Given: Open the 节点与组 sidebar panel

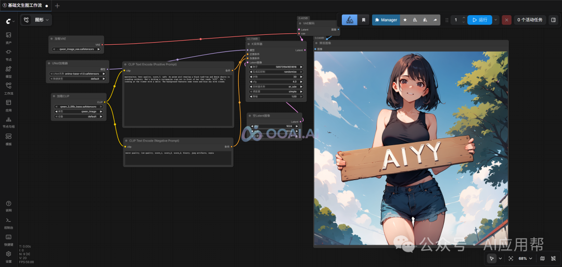Looking at the screenshot, I should pyautogui.click(x=9, y=122).
